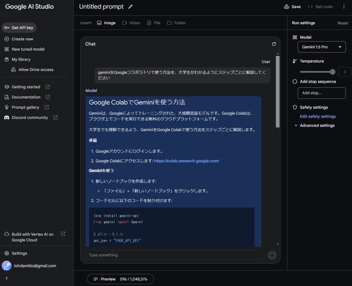The image size is (352, 286).
Task: Insert a Folder
Action: tap(177, 23)
